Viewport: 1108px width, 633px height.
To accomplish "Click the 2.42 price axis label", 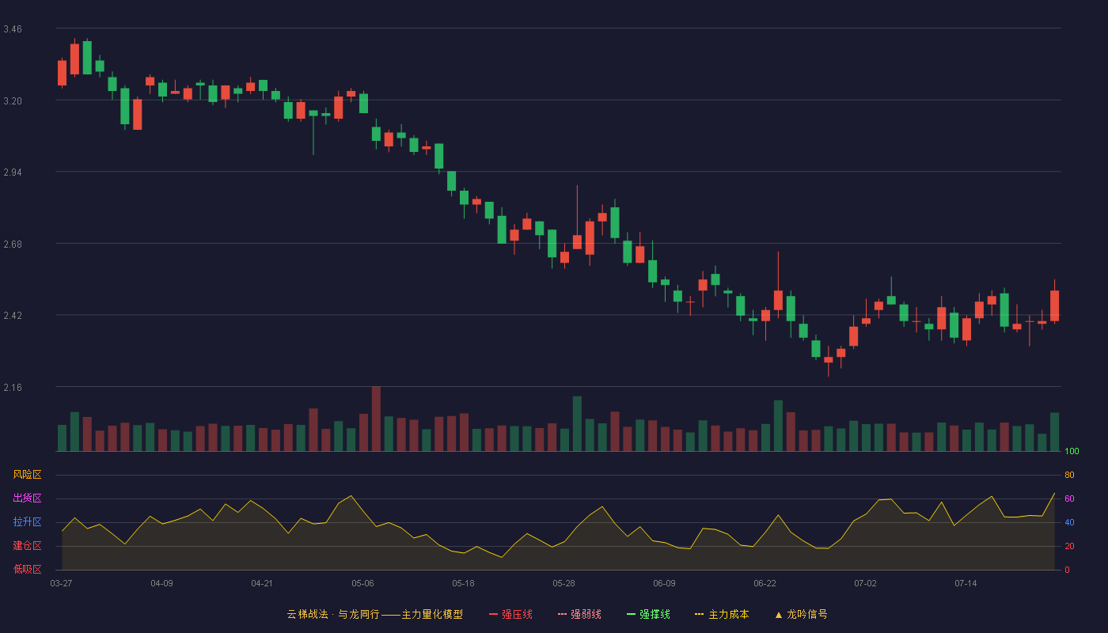I will 13,316.
